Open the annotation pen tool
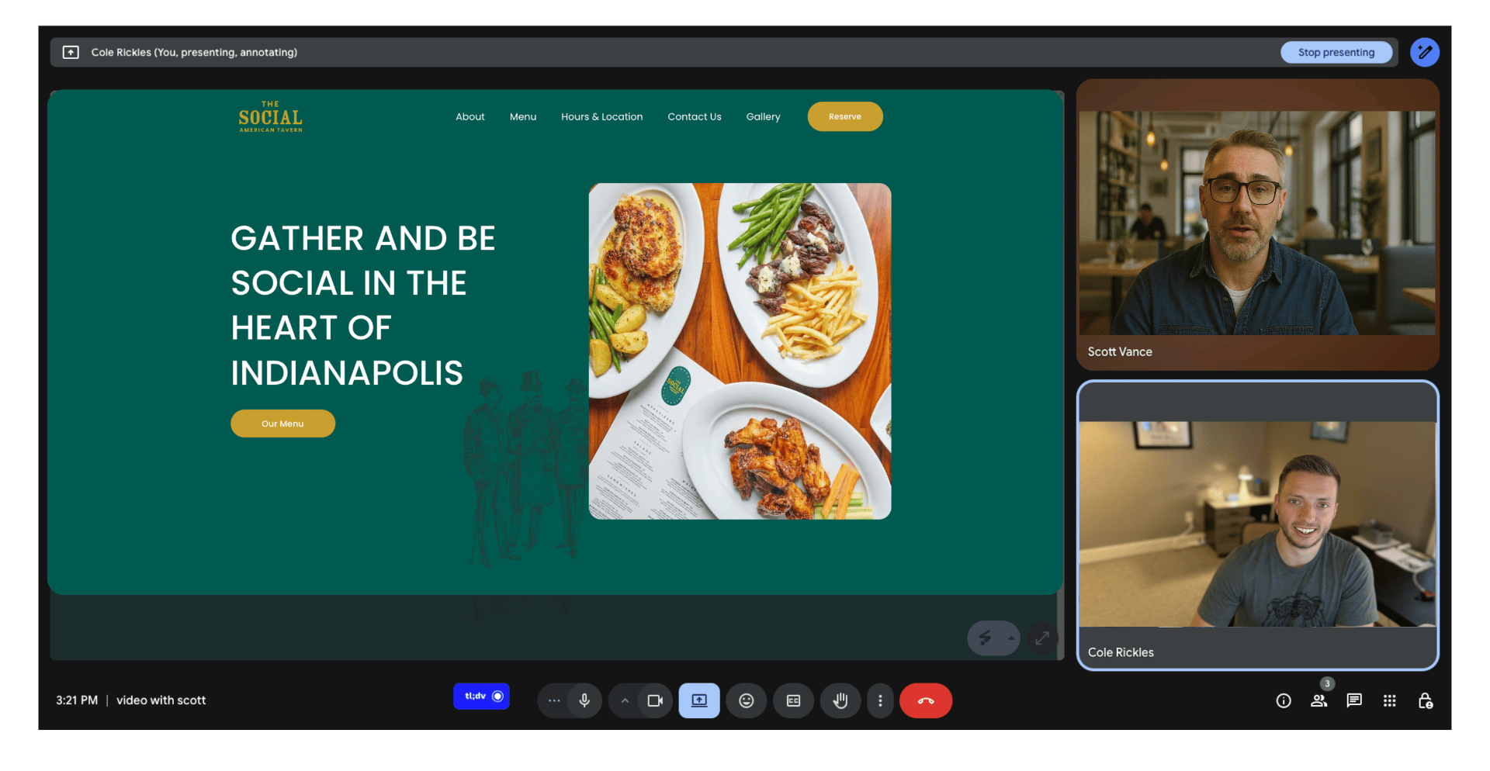1490x771 pixels. 1424,52
